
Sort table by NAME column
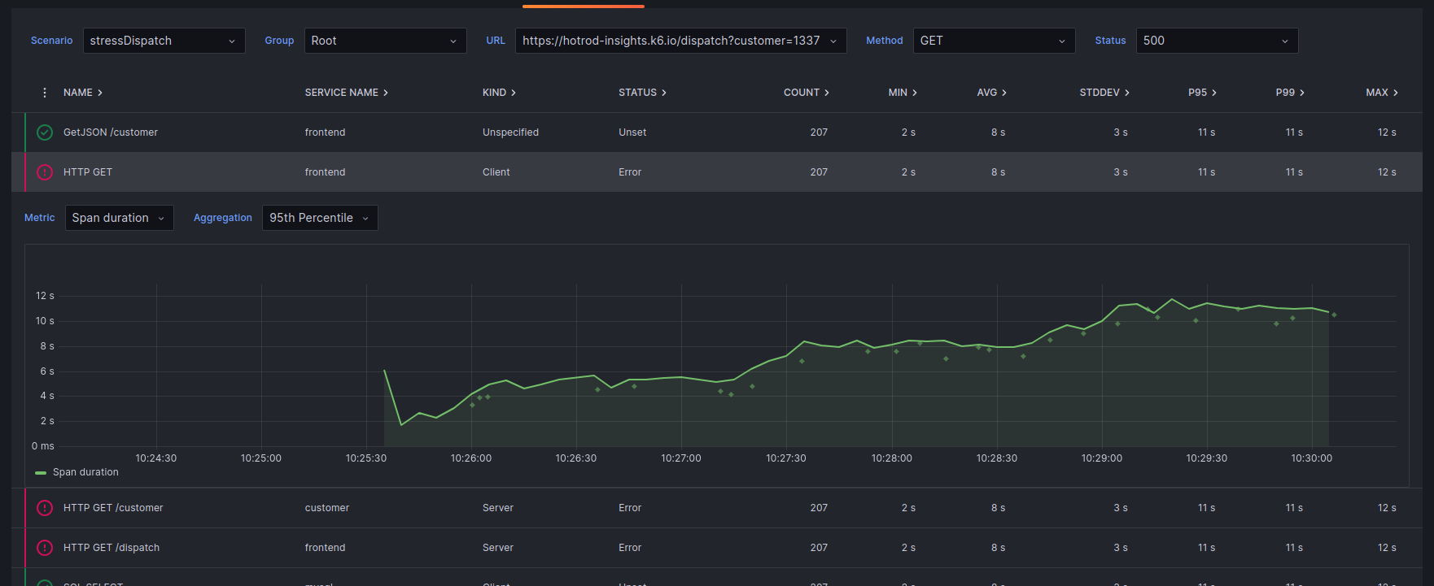tap(82, 93)
